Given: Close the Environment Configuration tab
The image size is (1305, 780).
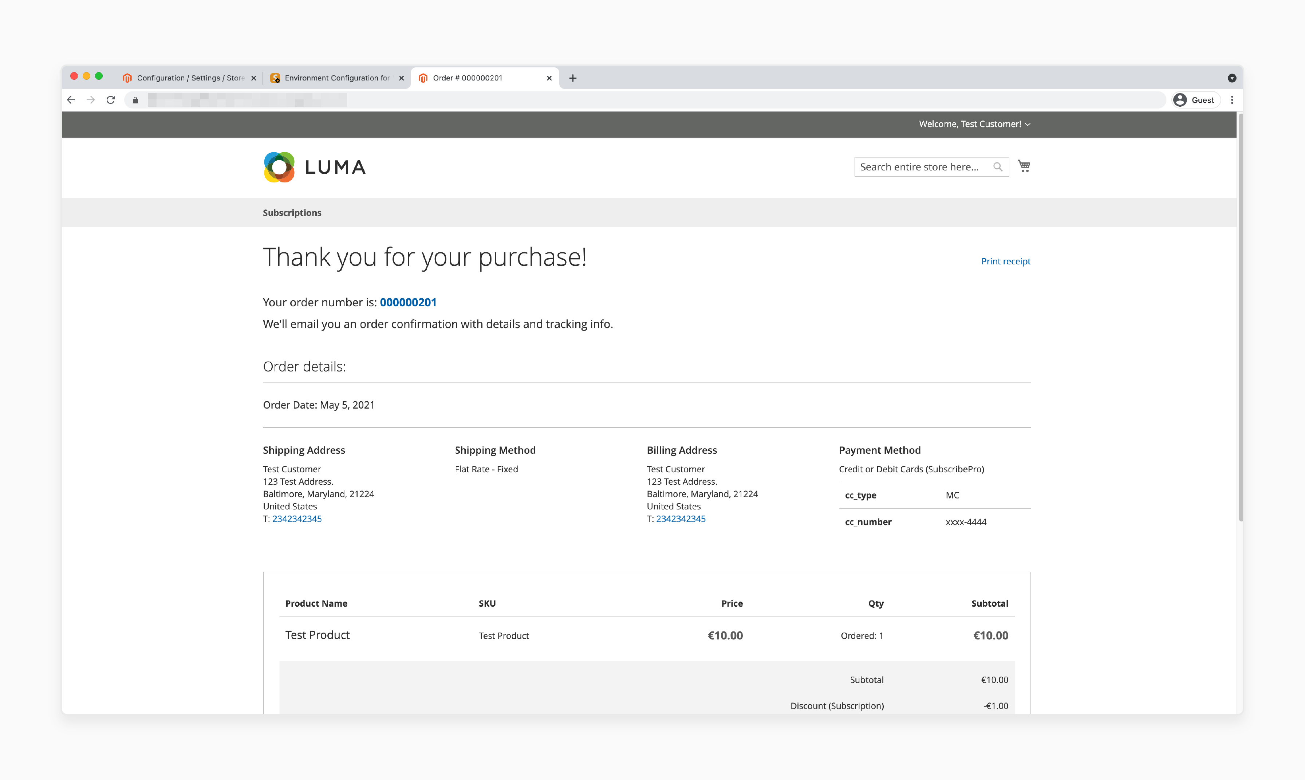Looking at the screenshot, I should (402, 78).
